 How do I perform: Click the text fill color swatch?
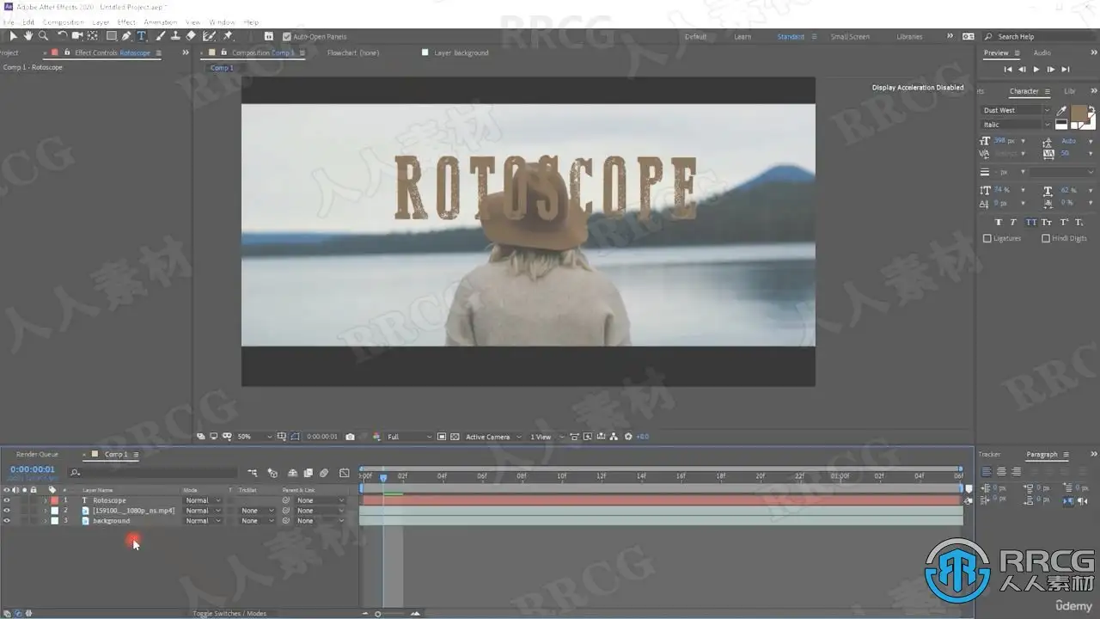(x=1079, y=111)
